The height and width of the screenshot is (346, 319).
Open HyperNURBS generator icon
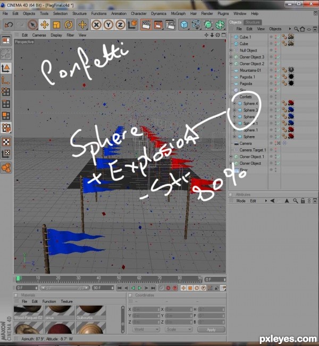(x=208, y=24)
